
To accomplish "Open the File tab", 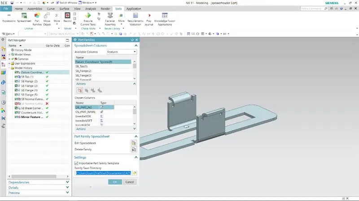I will click(x=6, y=9).
